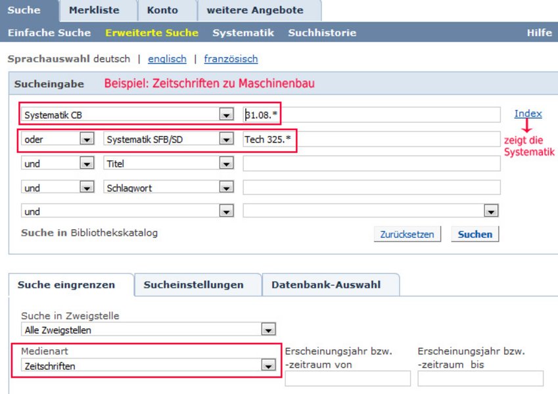Click the Index link
The width and height of the screenshot is (558, 394).
tap(528, 114)
